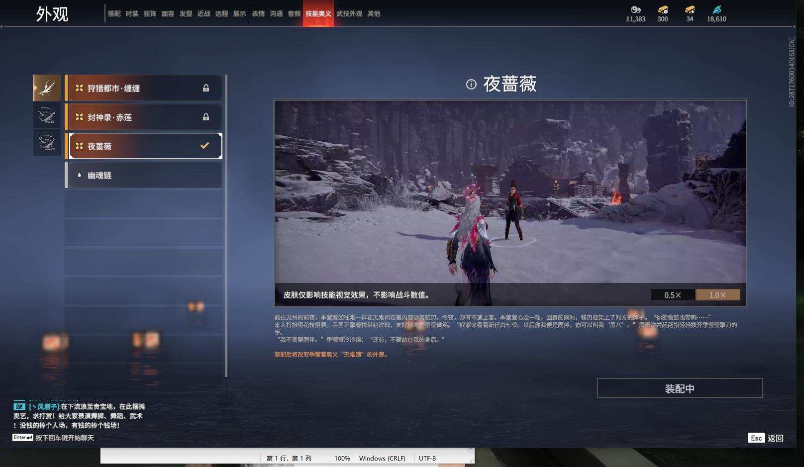
Task: Click Esc 返回 to go back
Action: click(766, 438)
